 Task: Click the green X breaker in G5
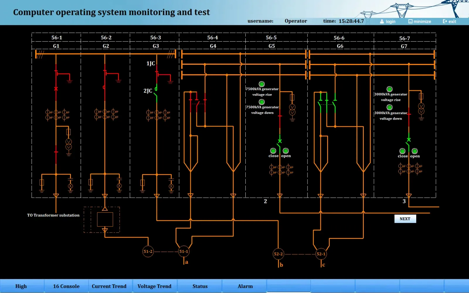point(280,141)
